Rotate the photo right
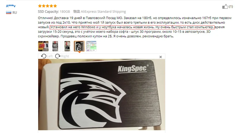The width and height of the screenshot is (240, 133). click(62, 56)
